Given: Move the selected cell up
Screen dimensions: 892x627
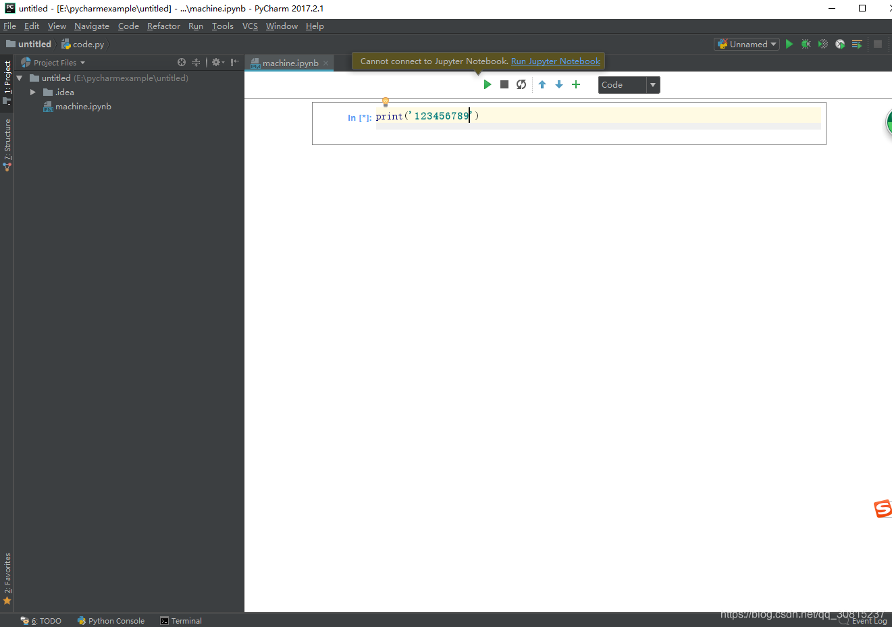Looking at the screenshot, I should 542,84.
